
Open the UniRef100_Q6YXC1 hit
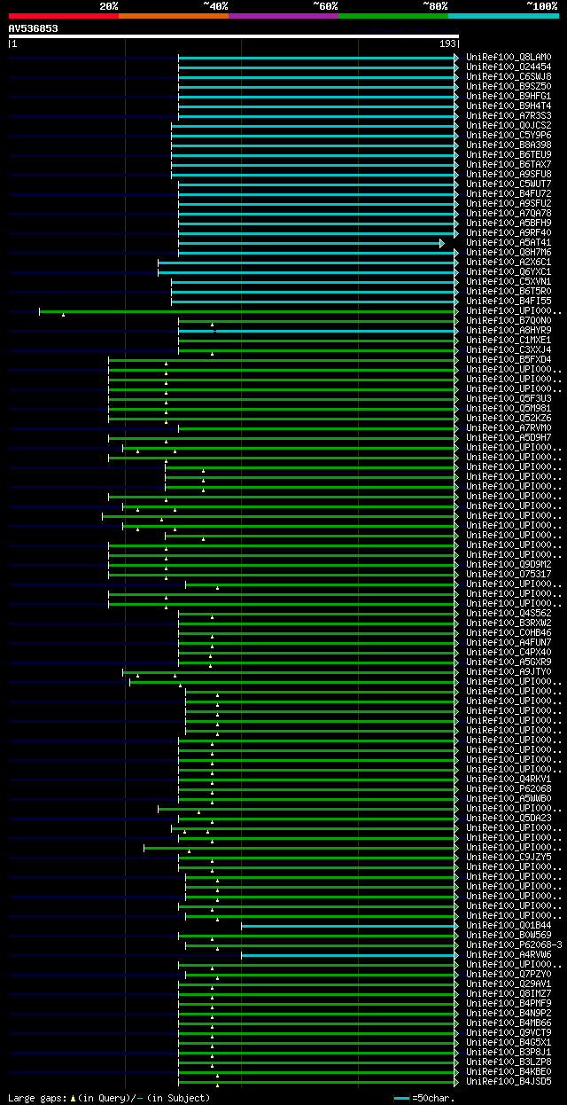tap(509, 271)
